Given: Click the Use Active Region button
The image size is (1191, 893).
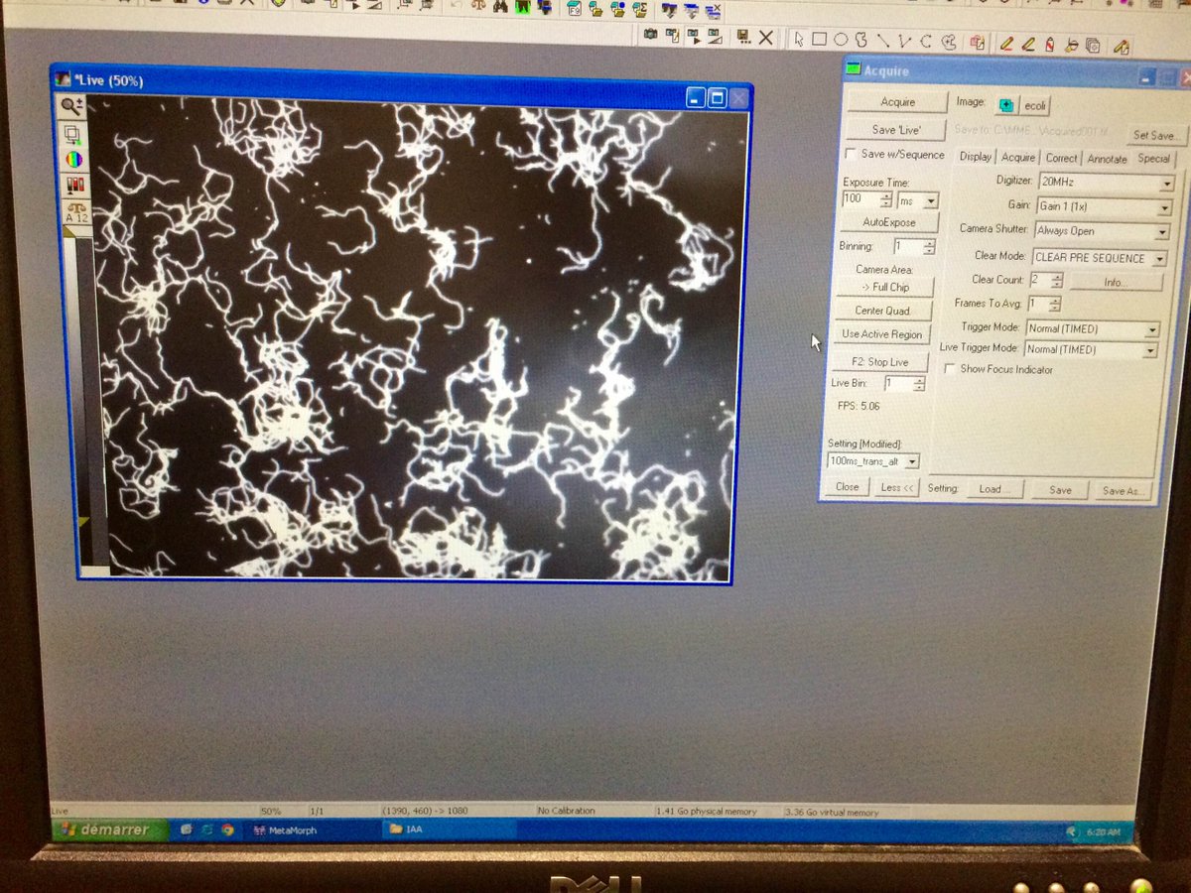Looking at the screenshot, I should point(881,334).
